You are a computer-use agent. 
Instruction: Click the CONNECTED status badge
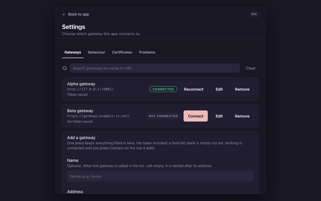coord(163,89)
